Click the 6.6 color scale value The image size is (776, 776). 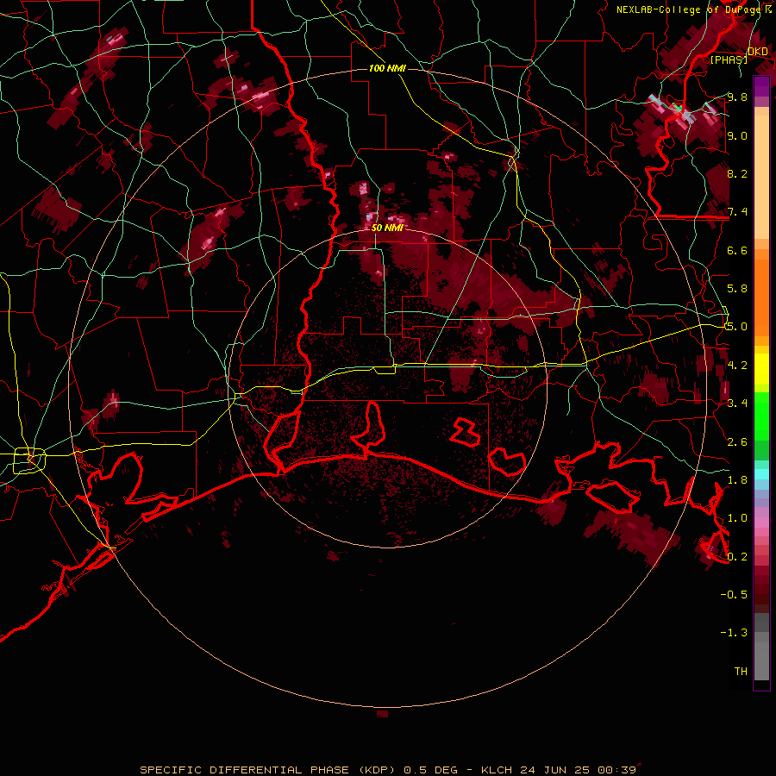pos(737,250)
